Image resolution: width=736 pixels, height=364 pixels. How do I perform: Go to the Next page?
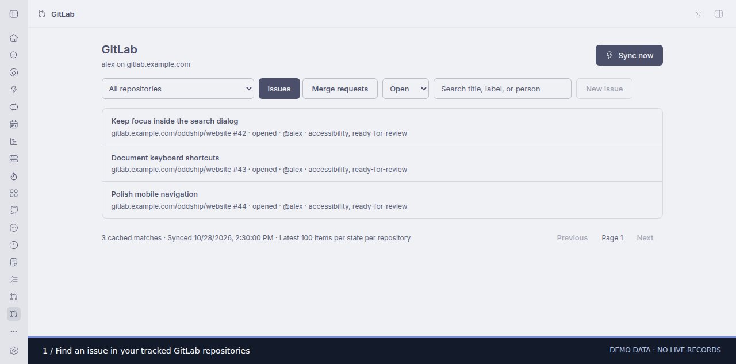pos(645,237)
